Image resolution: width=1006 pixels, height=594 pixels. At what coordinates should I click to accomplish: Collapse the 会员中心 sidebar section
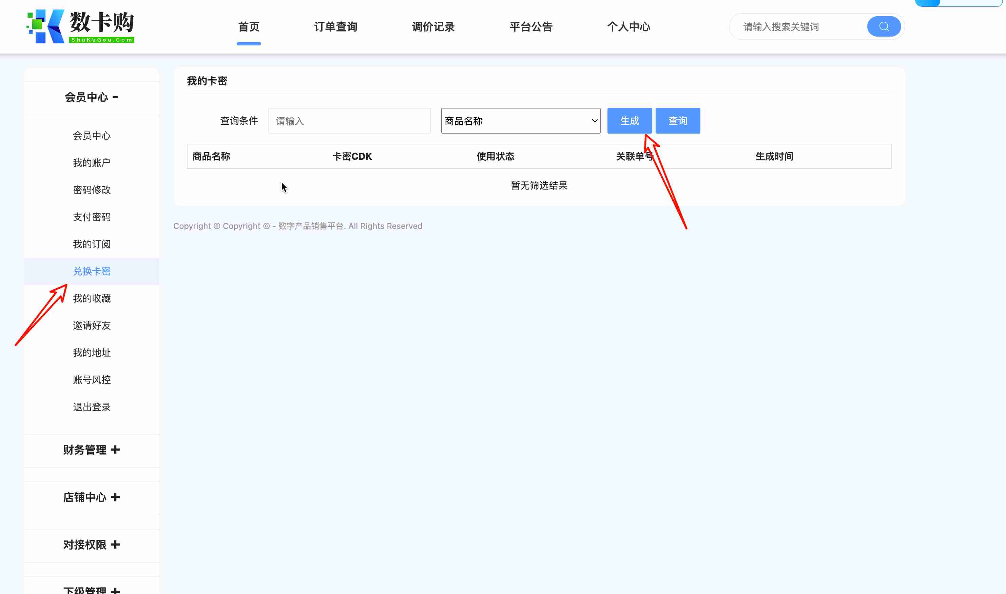[x=92, y=97]
